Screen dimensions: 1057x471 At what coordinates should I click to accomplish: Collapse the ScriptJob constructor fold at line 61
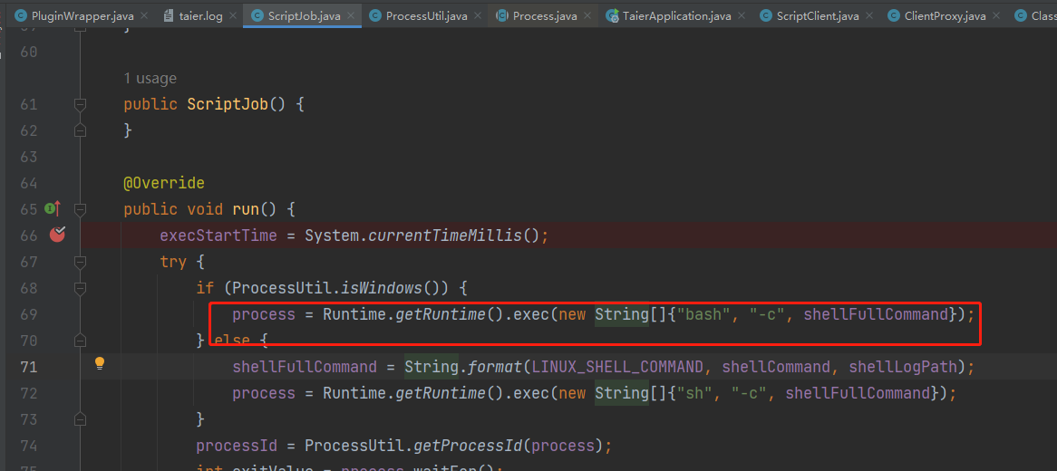[x=80, y=104]
